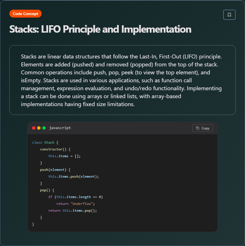245x246 pixels.
Task: Click the text 'implementations having fixed size limitations.'
Action: click(78, 104)
